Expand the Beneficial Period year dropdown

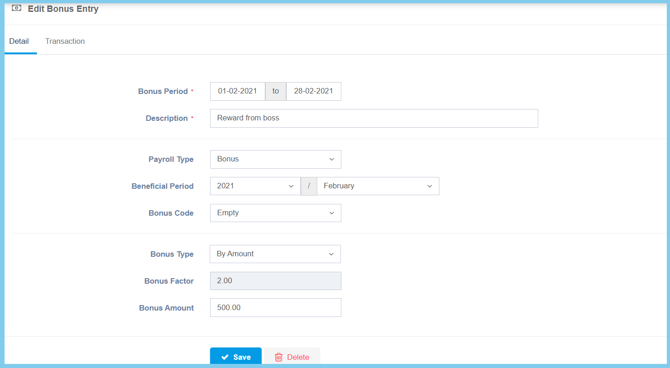click(x=255, y=186)
